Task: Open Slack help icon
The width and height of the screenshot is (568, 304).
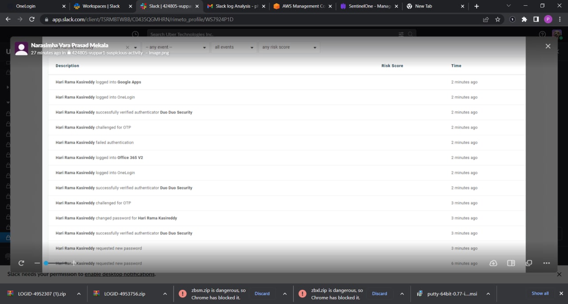Action: [x=542, y=34]
